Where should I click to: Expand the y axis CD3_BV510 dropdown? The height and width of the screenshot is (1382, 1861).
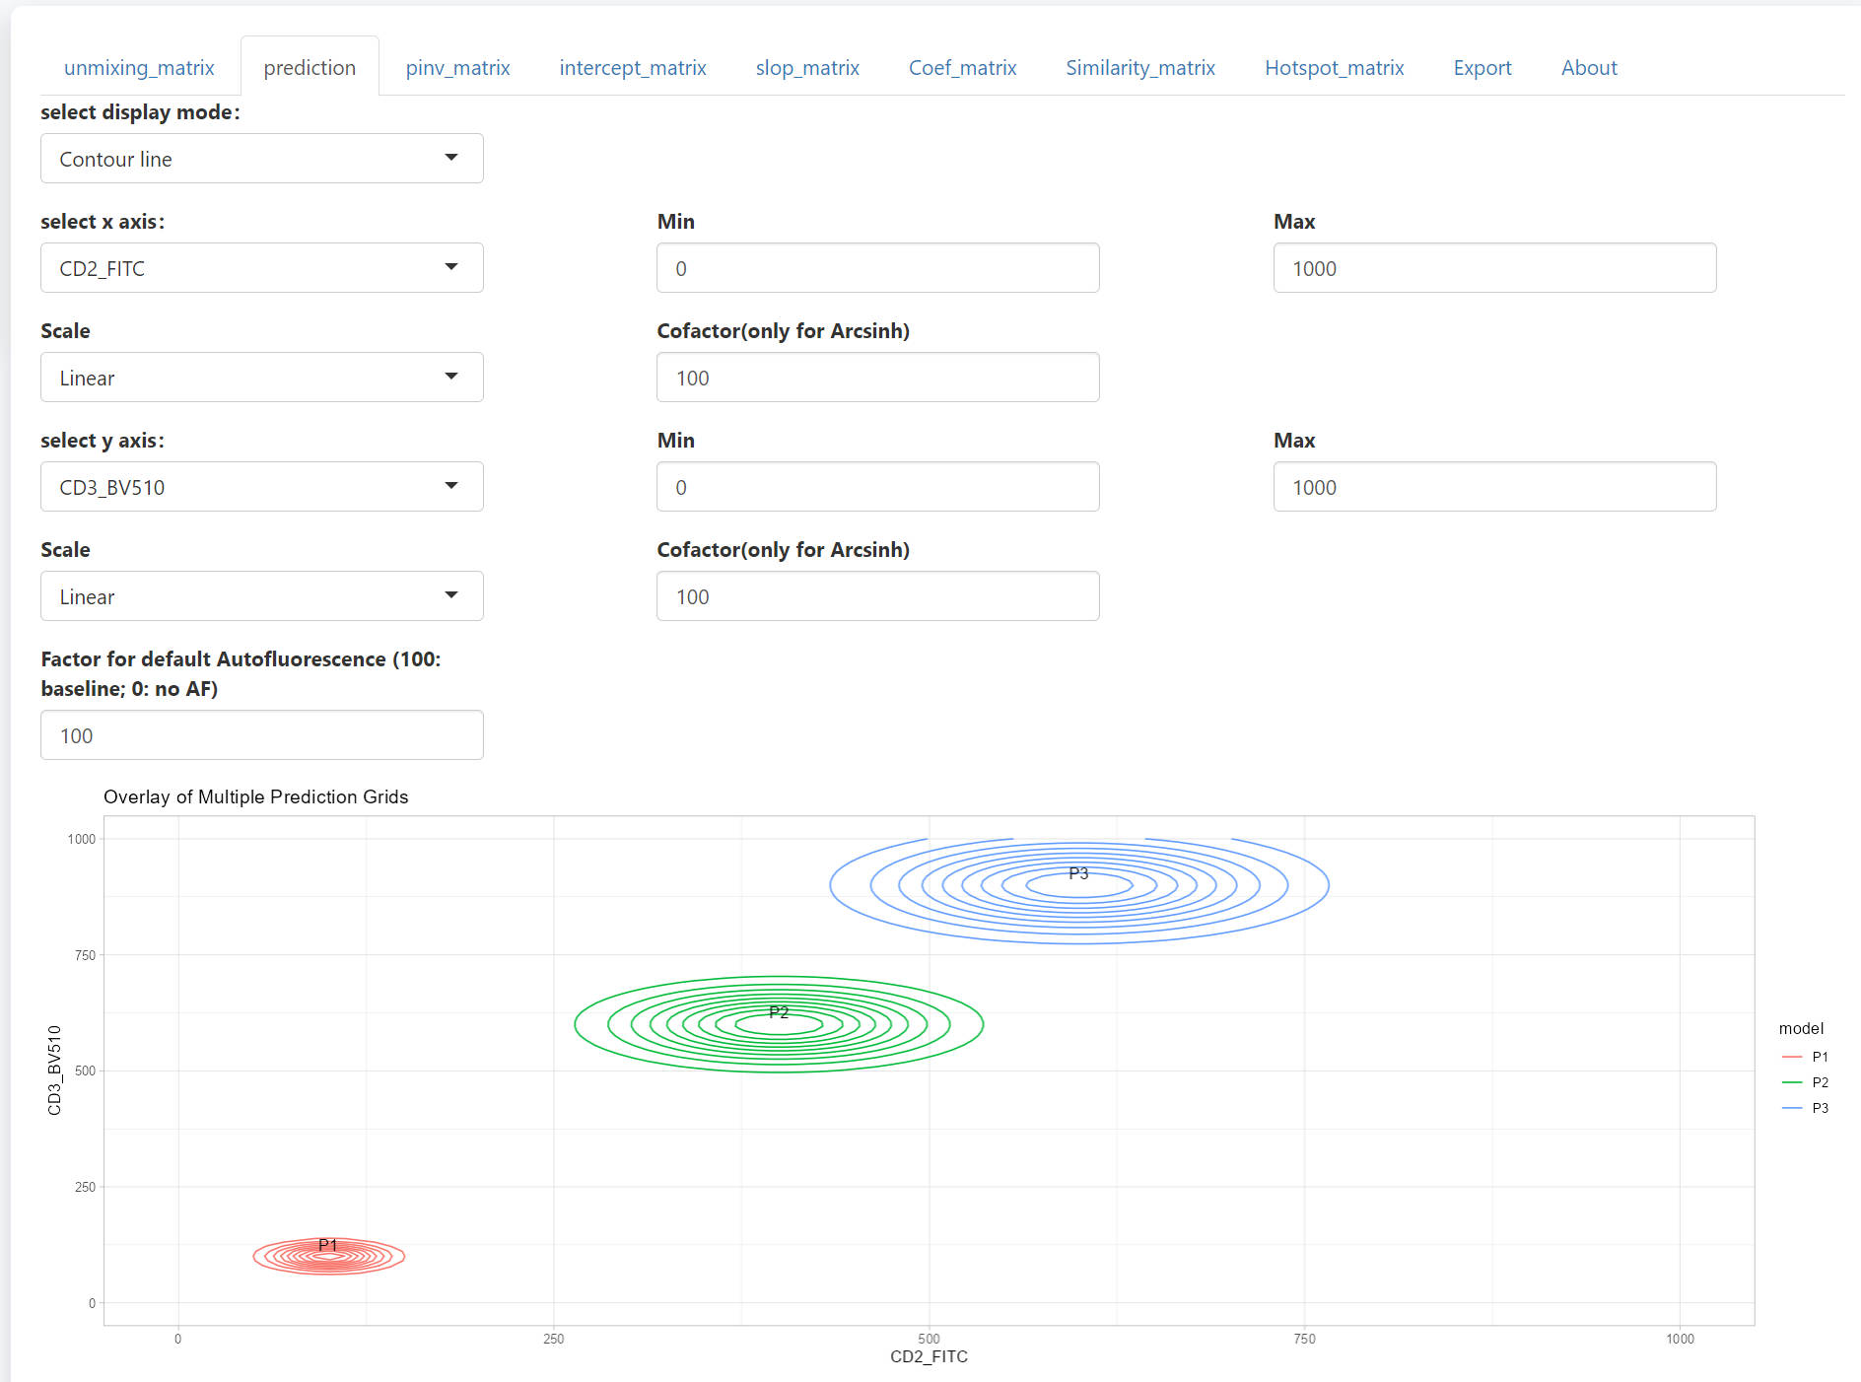coord(261,487)
